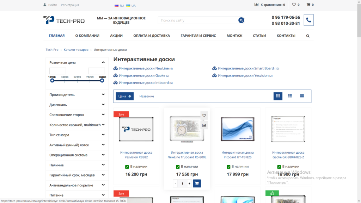Expand the Наличие filter
This screenshot has height=203, width=361.
(x=103, y=165)
